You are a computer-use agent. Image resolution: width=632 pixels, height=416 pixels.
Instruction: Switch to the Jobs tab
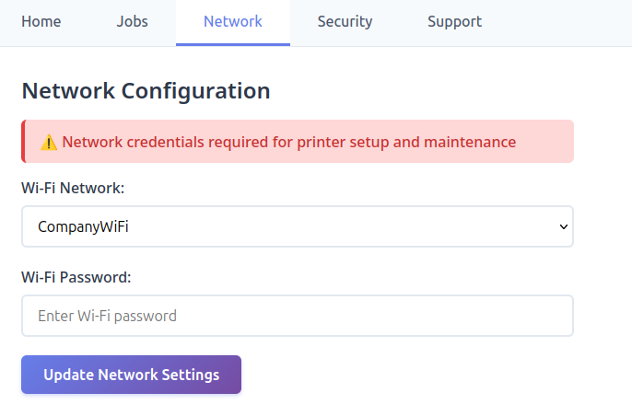pyautogui.click(x=133, y=22)
